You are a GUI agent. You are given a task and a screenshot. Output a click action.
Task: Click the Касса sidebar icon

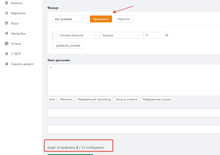[x=7, y=23]
